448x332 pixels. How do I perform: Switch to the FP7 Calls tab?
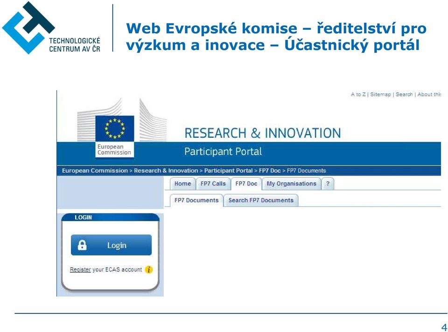(x=213, y=184)
